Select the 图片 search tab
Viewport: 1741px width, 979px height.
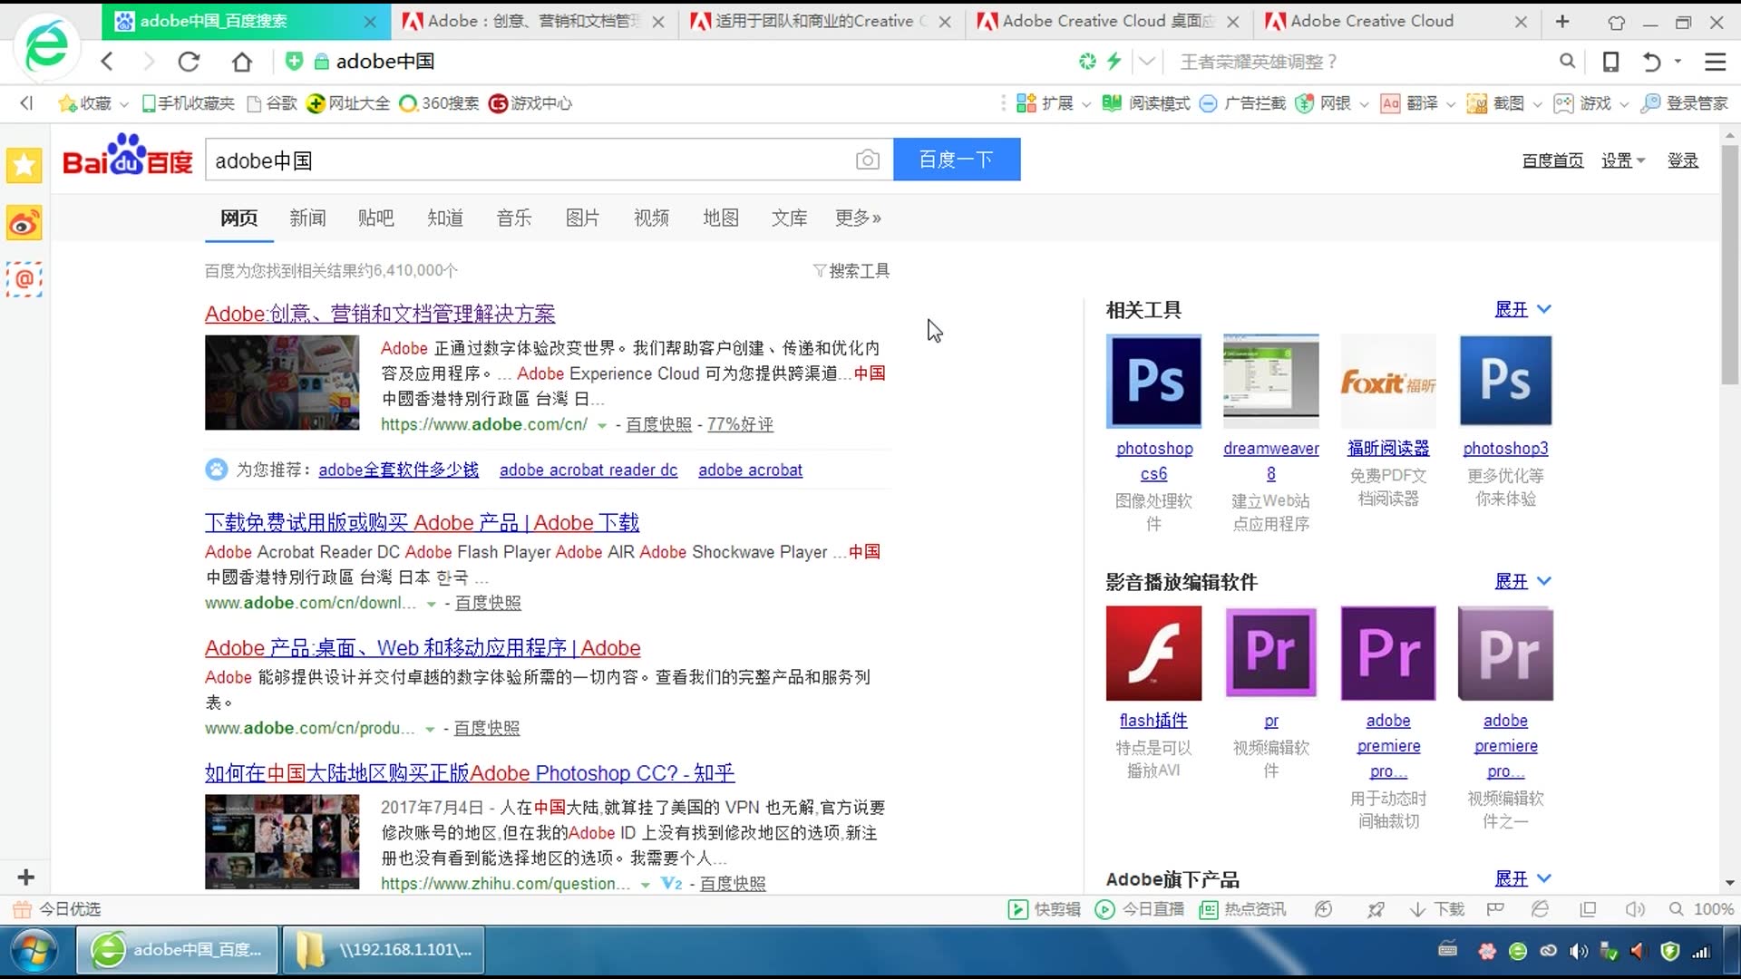point(582,218)
